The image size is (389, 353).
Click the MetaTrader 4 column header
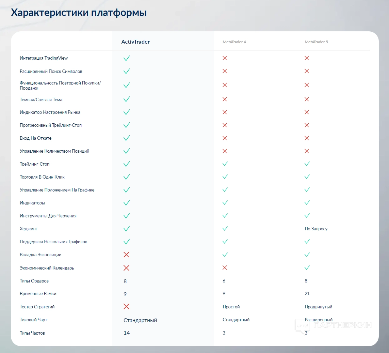pos(234,42)
